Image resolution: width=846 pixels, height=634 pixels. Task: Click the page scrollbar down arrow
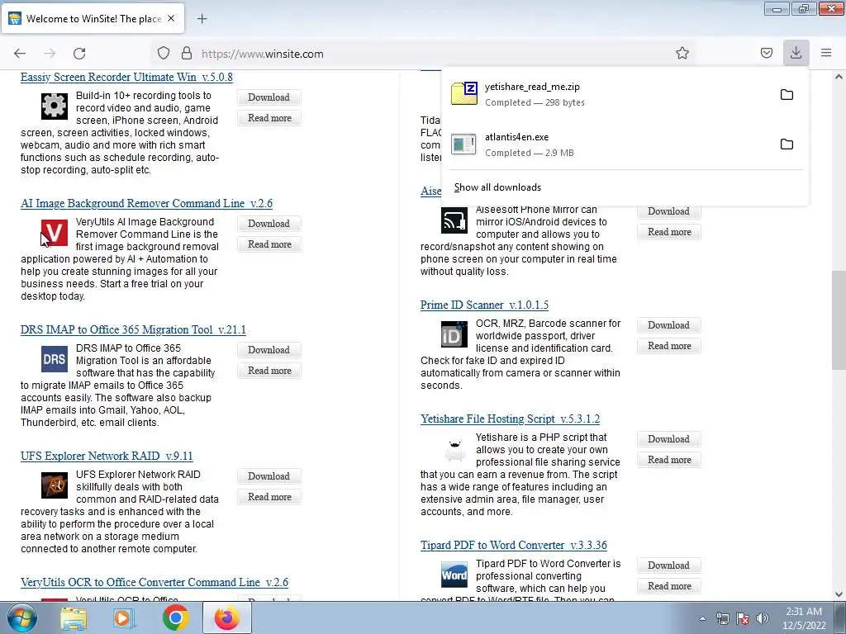coord(839,594)
